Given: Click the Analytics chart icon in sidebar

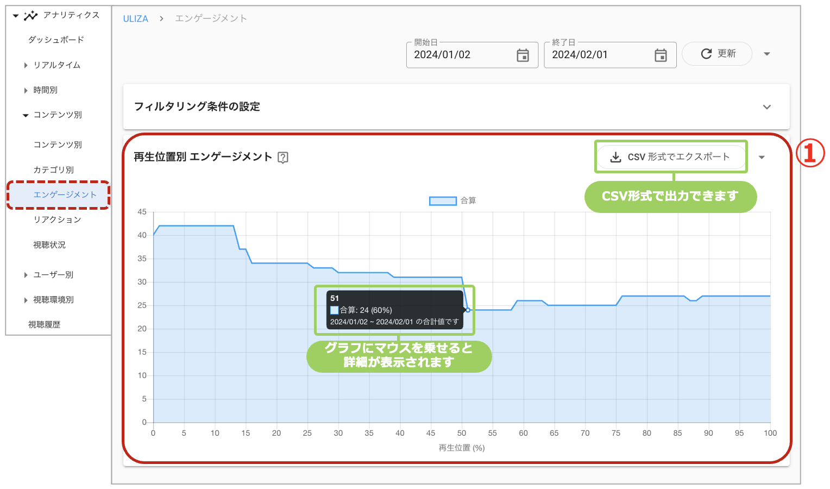Looking at the screenshot, I should pos(30,16).
